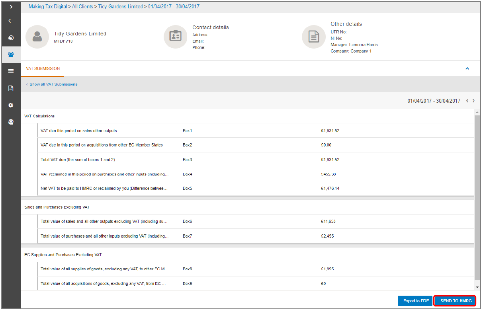Open Tidy Gardens Limited breadcrumb link
This screenshot has width=483, height=310.
[121, 7]
